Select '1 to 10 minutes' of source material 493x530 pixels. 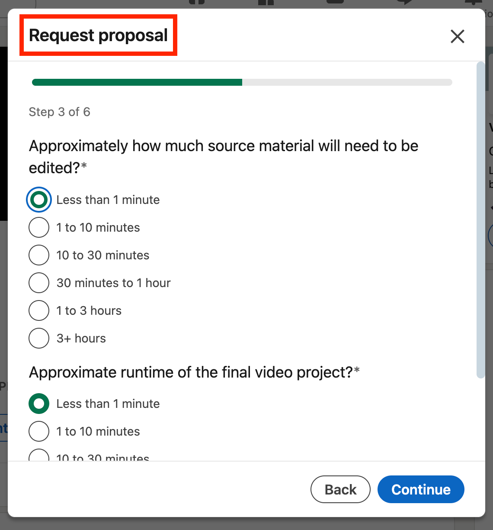pyautogui.click(x=39, y=227)
